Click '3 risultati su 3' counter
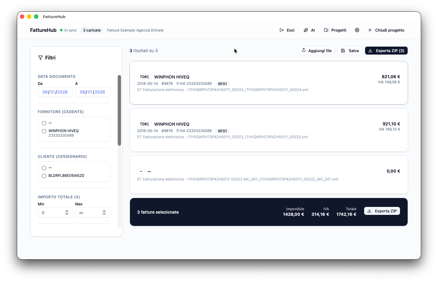 click(143, 51)
